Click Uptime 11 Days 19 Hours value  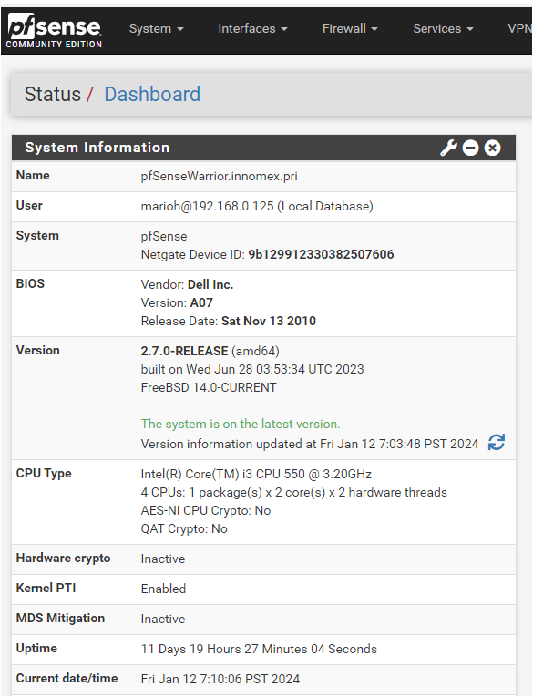click(259, 649)
